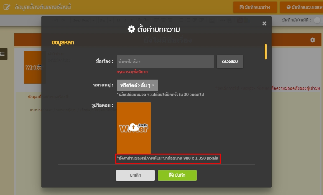Image resolution: width=323 pixels, height=195 pixels.
Task: Click the ขอมูลหลัก section heading
Action: [x=63, y=42]
